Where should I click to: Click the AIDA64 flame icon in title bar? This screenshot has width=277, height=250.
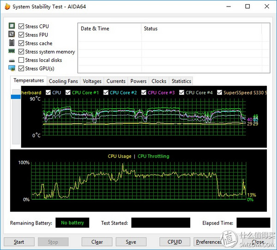pyautogui.click(x=6, y=6)
